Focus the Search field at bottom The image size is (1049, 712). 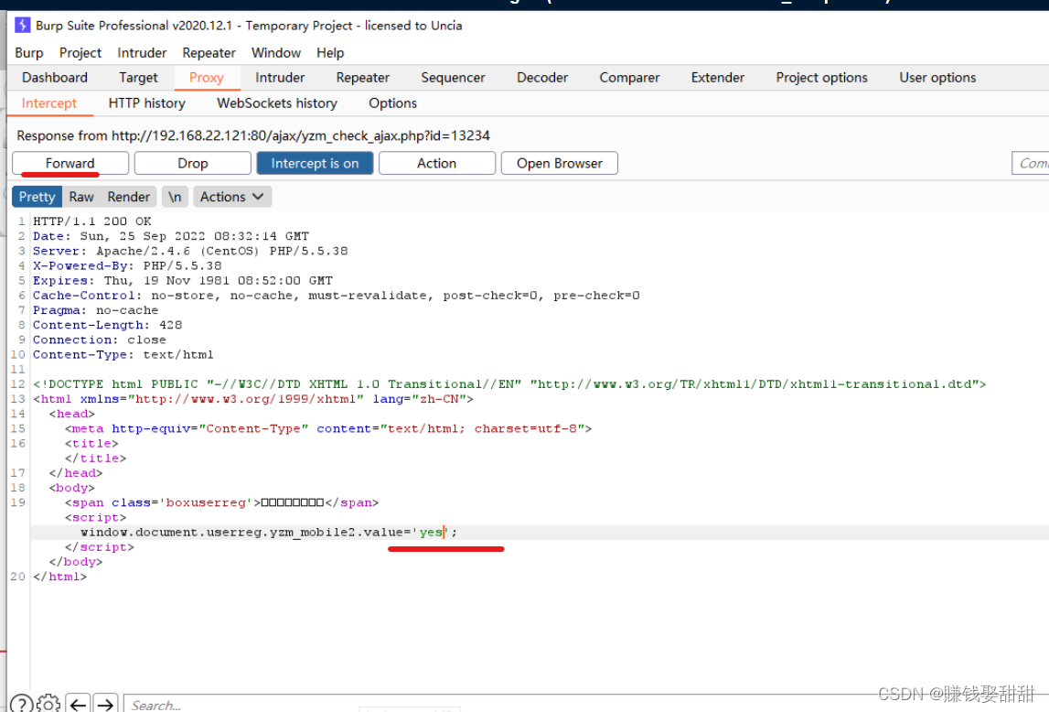click(587, 705)
